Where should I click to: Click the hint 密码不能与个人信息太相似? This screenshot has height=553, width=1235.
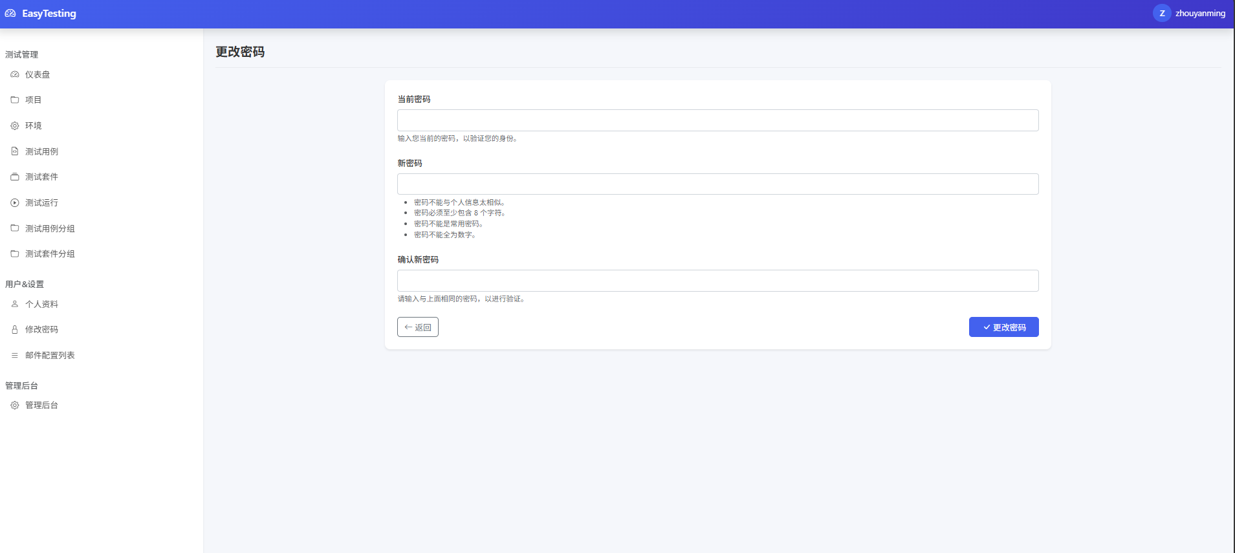pos(459,202)
